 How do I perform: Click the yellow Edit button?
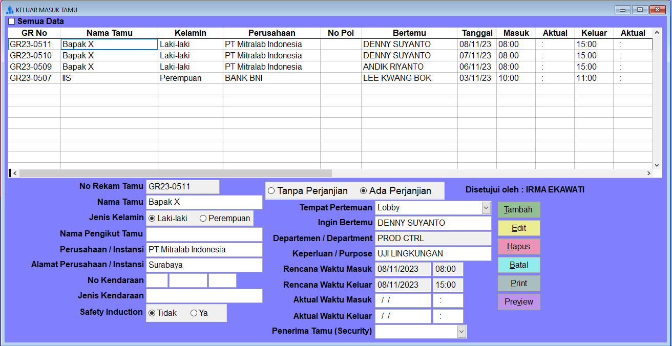point(519,228)
